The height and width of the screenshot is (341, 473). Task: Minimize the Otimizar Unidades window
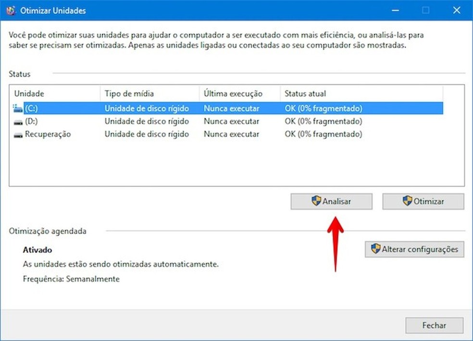395,10
